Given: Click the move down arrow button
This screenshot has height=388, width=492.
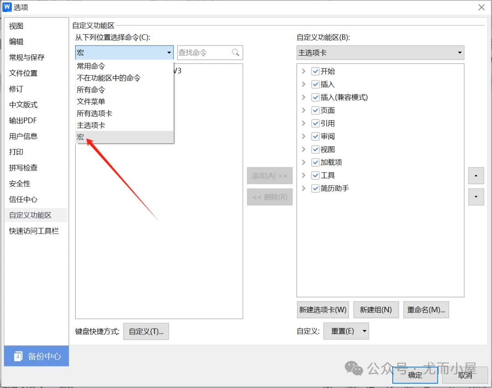Looking at the screenshot, I should click(476, 197).
